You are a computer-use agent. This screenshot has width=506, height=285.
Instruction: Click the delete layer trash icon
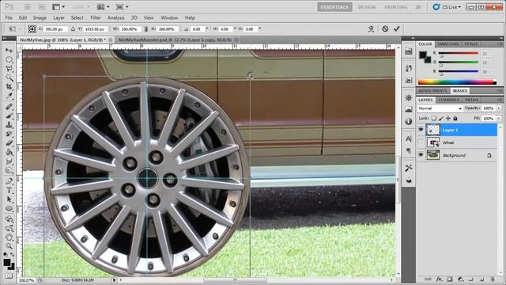tap(492, 279)
